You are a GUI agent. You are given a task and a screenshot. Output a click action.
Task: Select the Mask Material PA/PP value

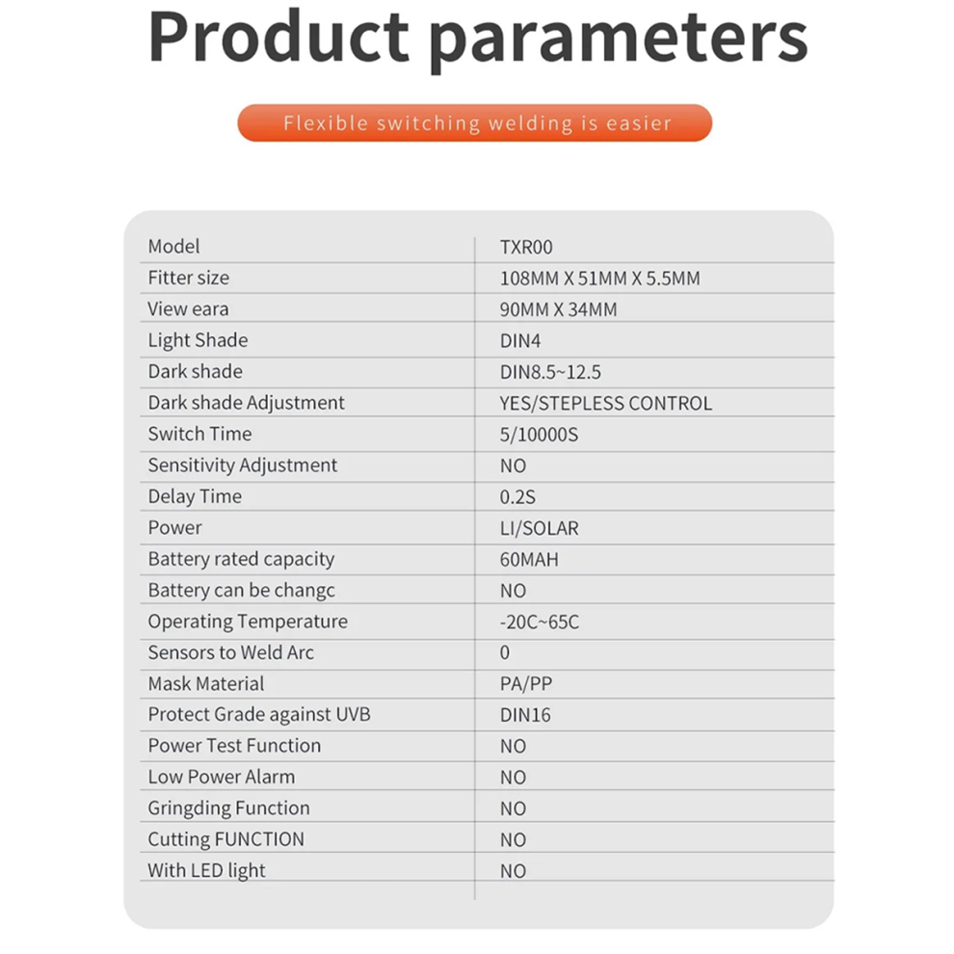pos(526,684)
